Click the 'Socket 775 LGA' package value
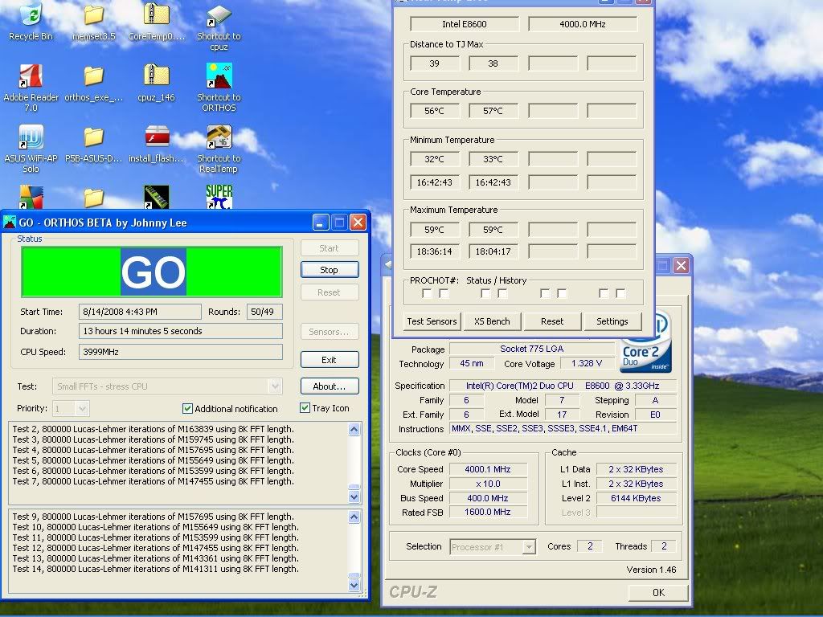The image size is (823, 617). (x=532, y=349)
